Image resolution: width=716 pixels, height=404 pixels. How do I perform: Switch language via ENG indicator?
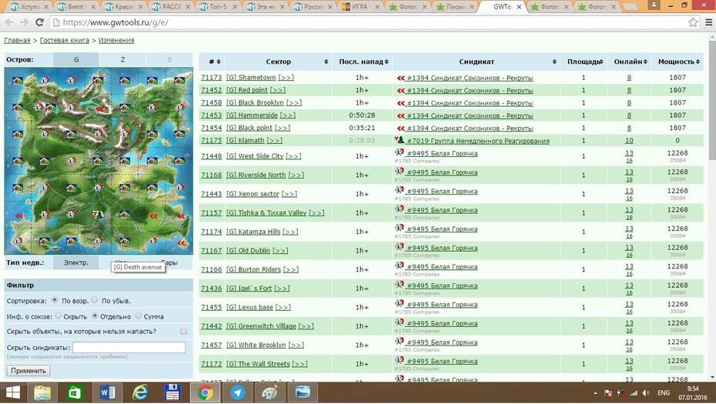tap(664, 392)
